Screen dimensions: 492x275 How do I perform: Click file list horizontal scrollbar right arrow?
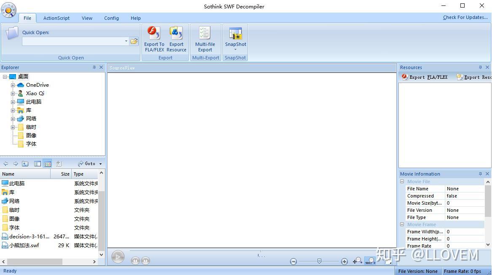point(94,262)
